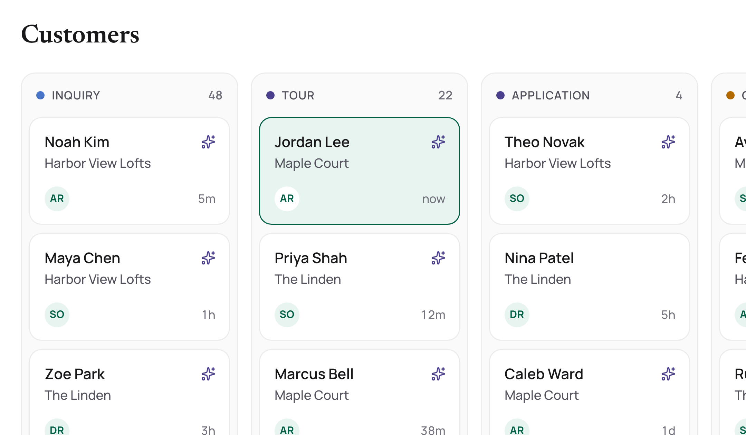
Task: Click the purple dot beside APPLICATION
Action: pyautogui.click(x=500, y=95)
